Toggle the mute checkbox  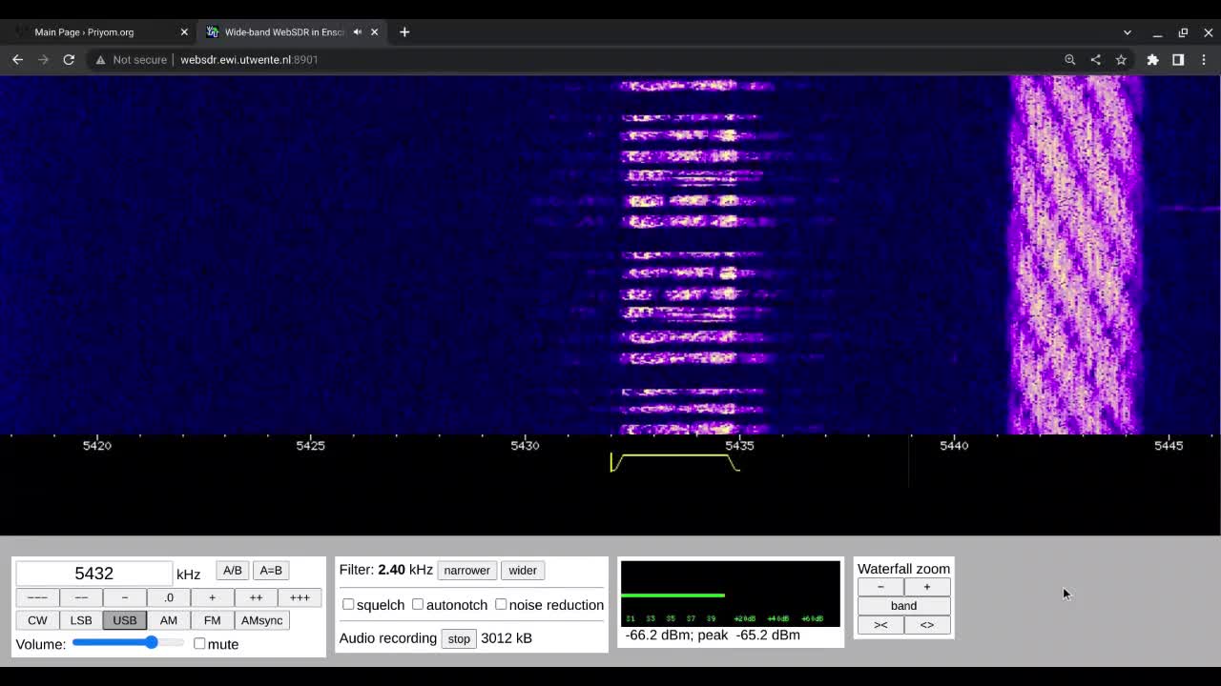199,643
